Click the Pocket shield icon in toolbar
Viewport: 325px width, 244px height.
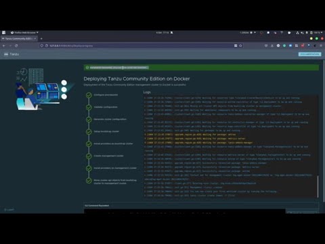[x=266, y=45]
